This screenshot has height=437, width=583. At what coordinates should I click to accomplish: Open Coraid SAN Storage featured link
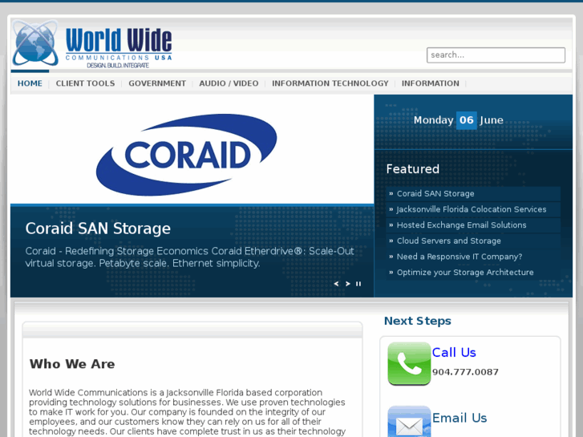tap(435, 194)
